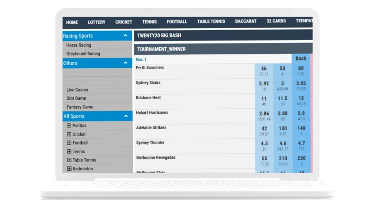Expand the Badminton plus icon

click(x=69, y=169)
